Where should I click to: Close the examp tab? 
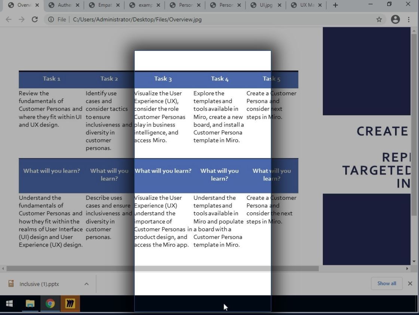pyautogui.click(x=158, y=5)
